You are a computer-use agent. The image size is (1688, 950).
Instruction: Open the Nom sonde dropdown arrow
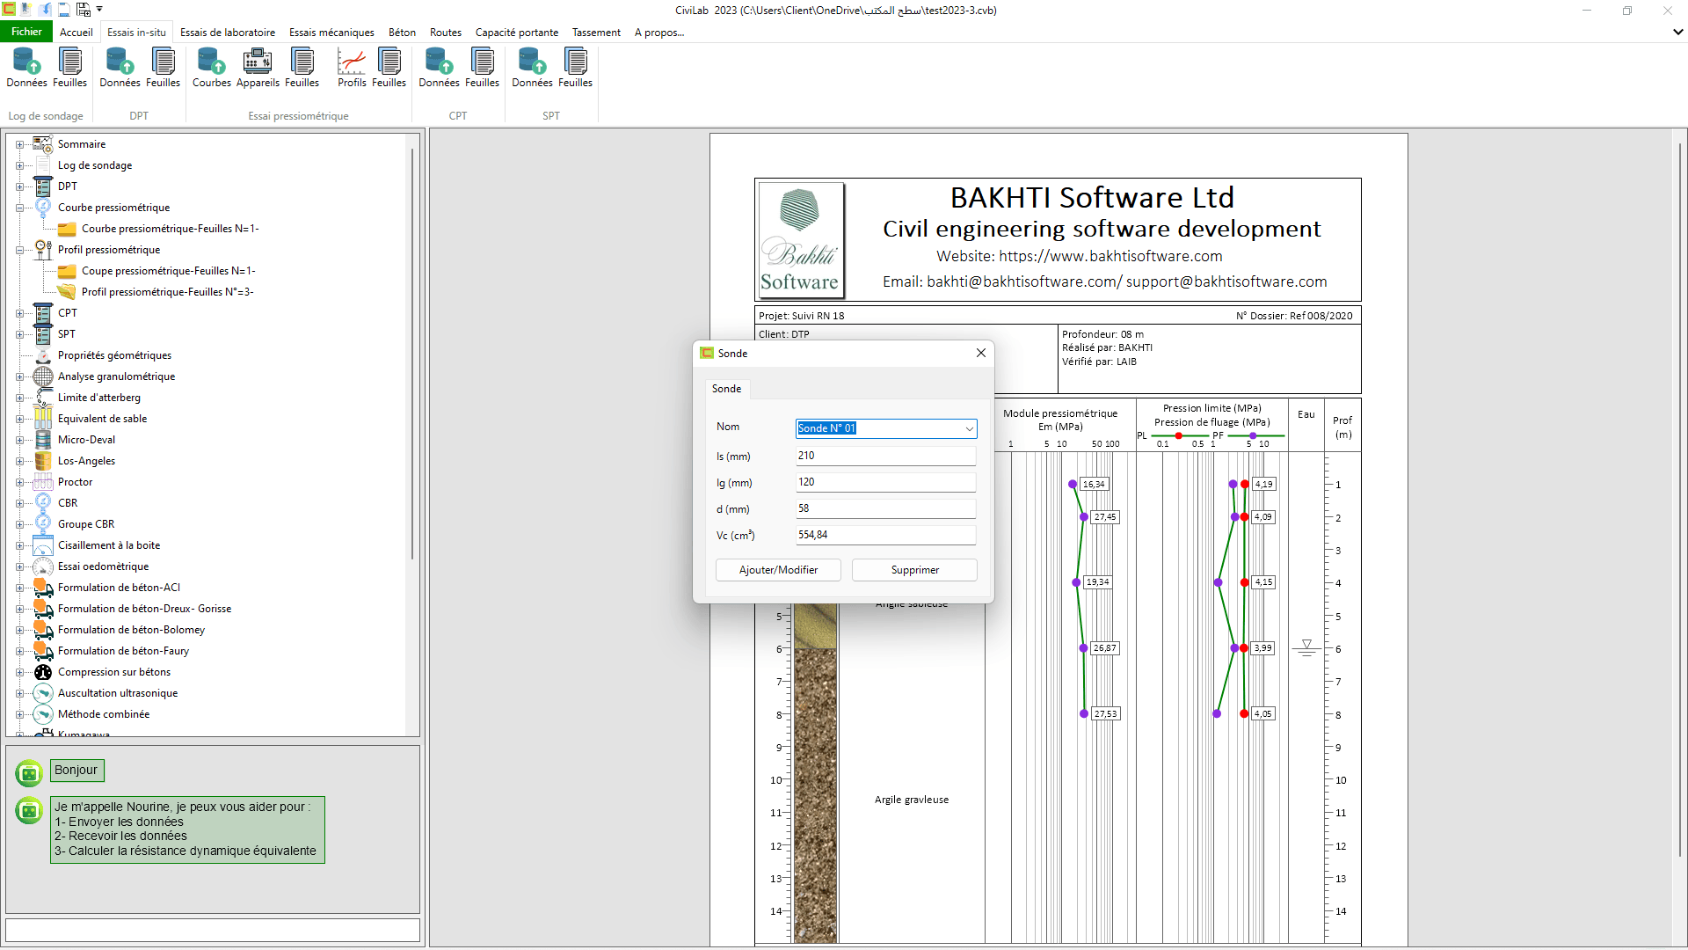click(x=969, y=428)
